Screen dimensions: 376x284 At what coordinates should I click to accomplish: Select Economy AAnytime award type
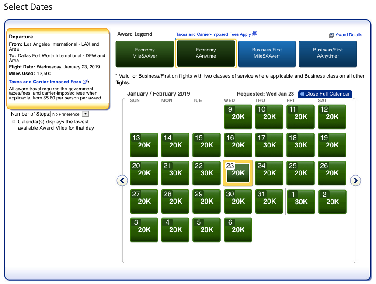(206, 53)
